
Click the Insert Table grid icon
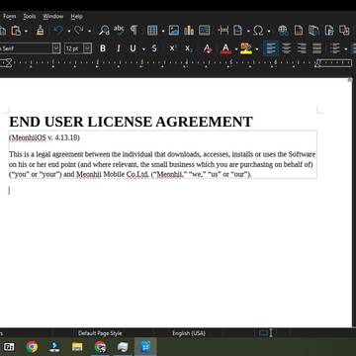[152, 31]
